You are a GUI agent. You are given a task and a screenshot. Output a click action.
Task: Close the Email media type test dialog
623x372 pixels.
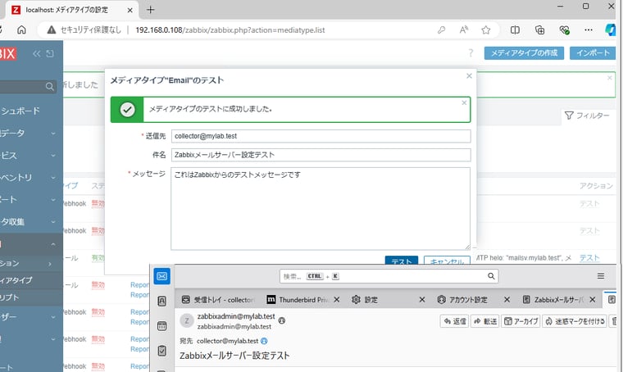pos(469,76)
